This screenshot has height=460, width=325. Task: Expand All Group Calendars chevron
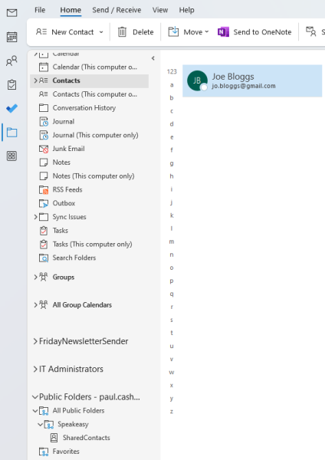pos(35,305)
